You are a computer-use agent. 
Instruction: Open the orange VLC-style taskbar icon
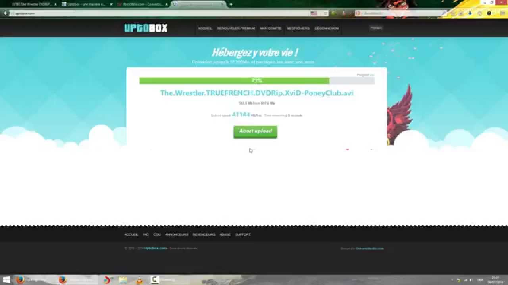[139, 280]
